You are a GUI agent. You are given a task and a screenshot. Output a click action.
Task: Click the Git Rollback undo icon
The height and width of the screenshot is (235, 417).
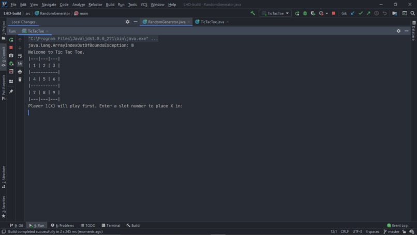coord(384,13)
